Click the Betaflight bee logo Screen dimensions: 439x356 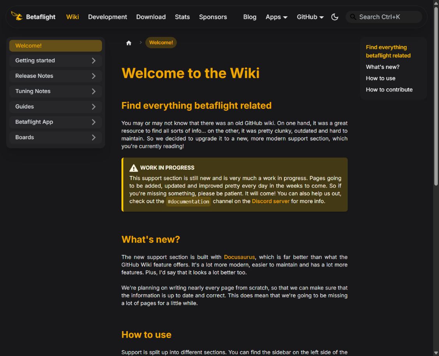16,16
